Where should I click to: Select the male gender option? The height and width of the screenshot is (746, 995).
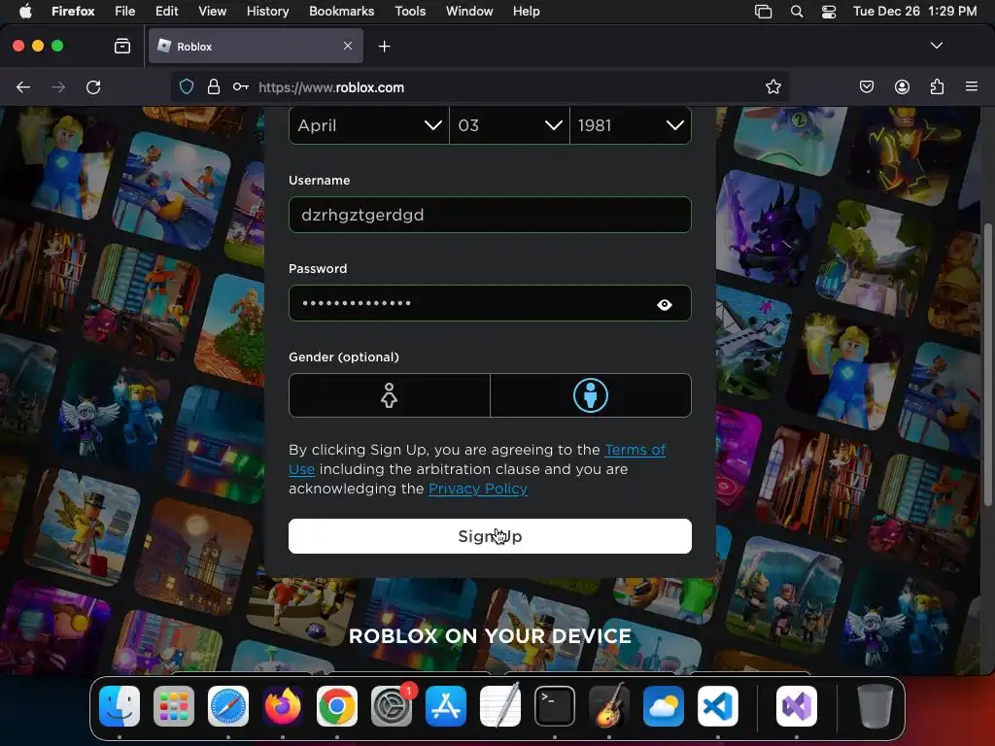(591, 395)
